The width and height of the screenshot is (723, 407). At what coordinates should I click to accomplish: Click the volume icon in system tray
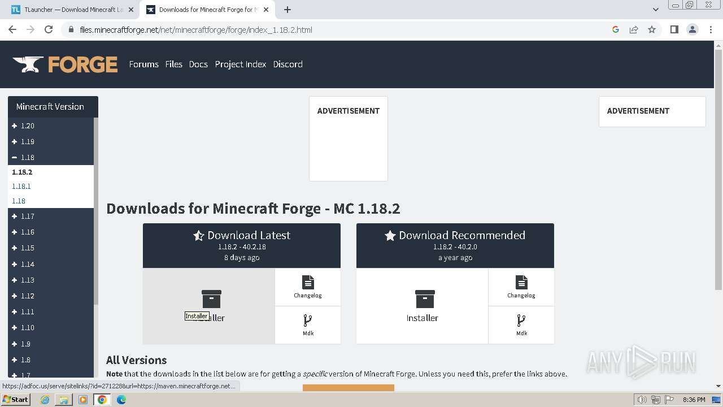coord(642,400)
